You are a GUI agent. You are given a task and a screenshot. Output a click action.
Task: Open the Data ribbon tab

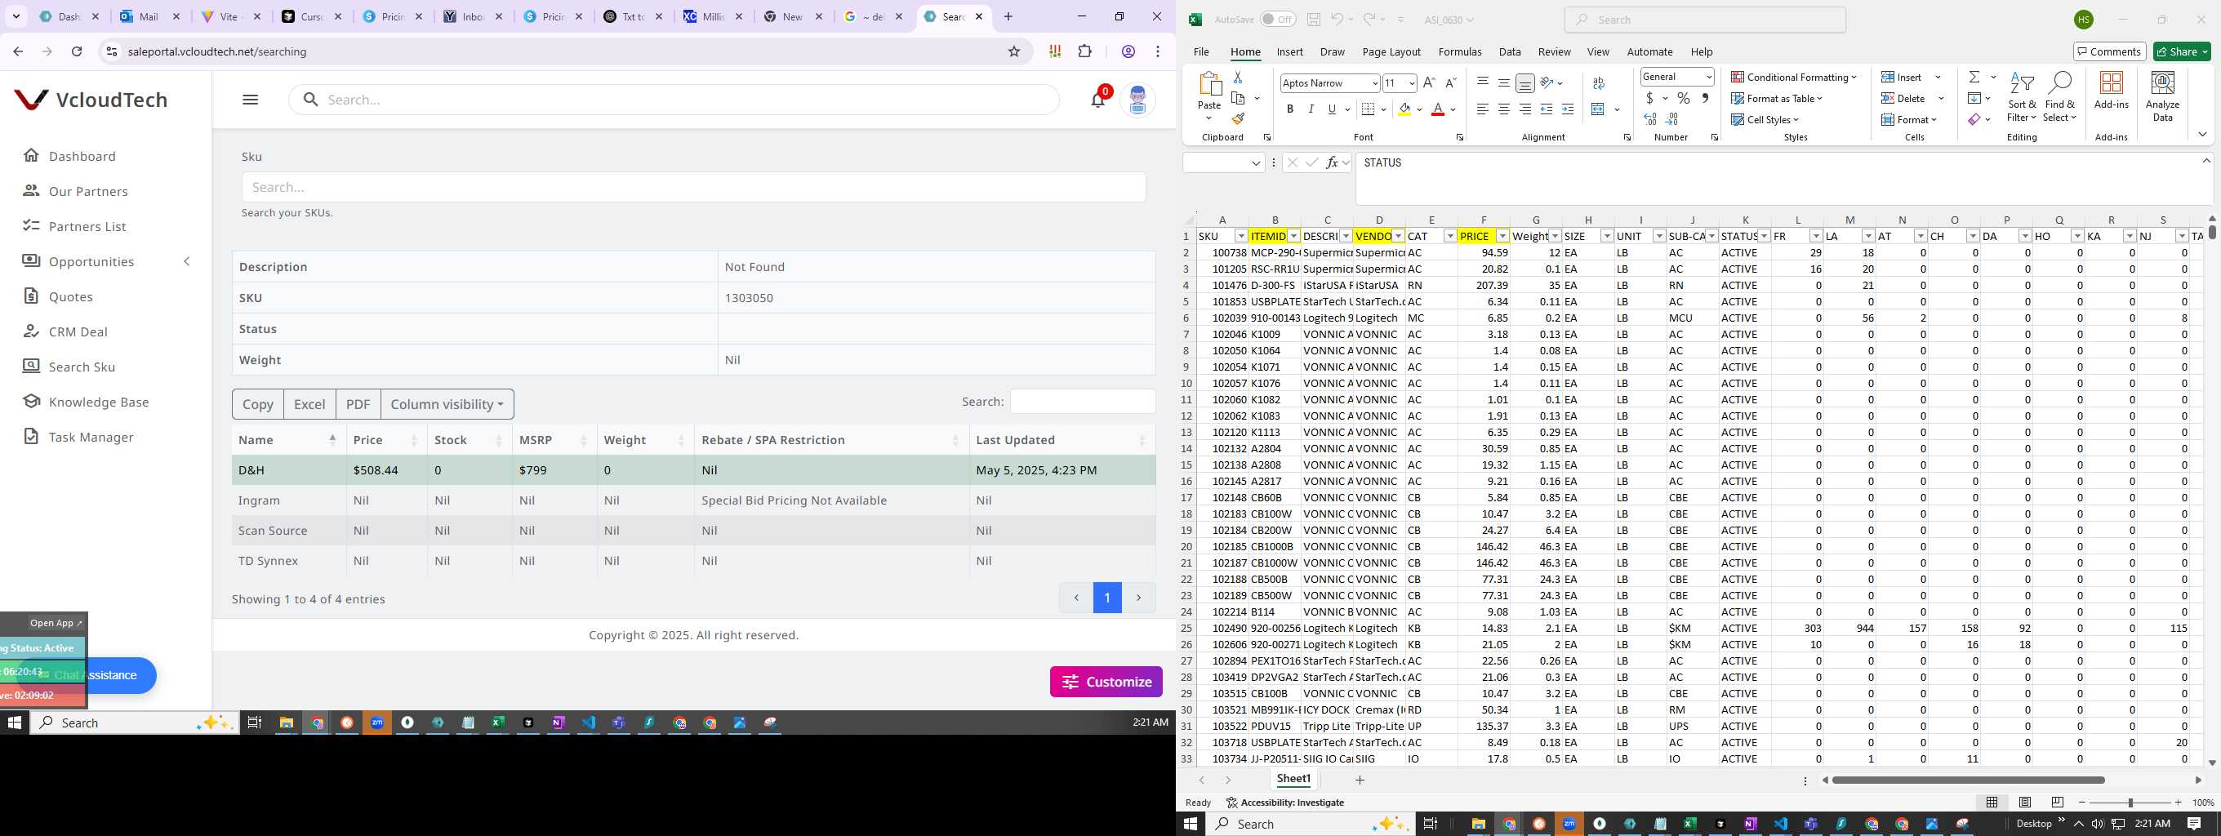tap(1509, 51)
